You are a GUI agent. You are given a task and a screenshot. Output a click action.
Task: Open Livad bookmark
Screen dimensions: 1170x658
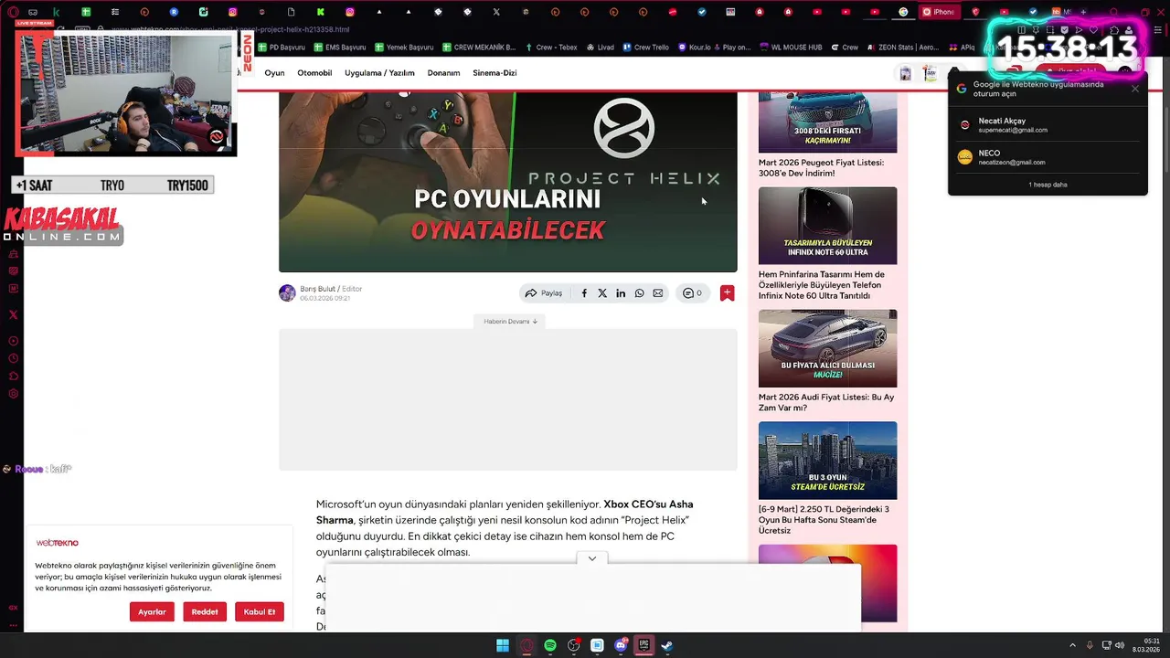pyautogui.click(x=601, y=48)
